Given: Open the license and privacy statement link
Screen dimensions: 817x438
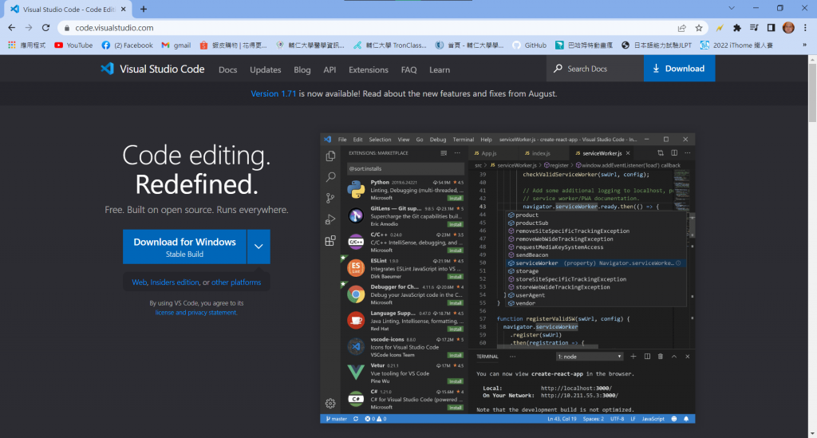Looking at the screenshot, I should click(x=196, y=313).
